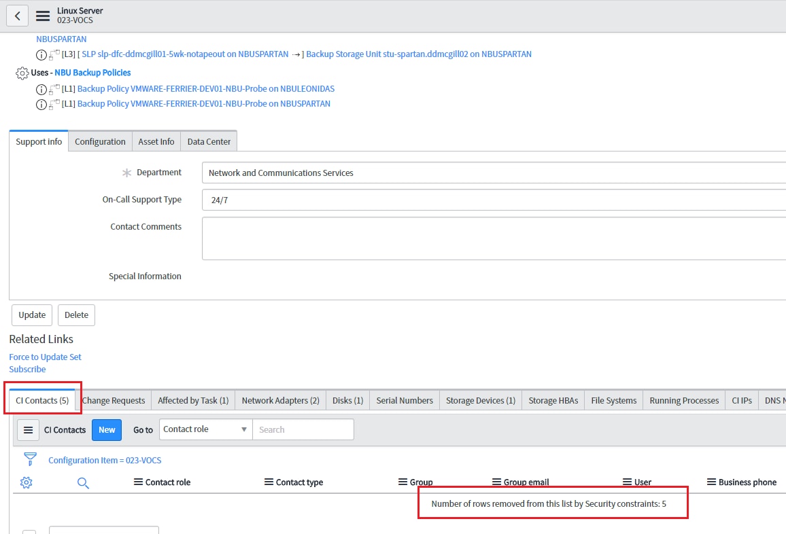Image resolution: width=786 pixels, height=534 pixels.
Task: Open Backup Storage Unit stu-spartan link
Action: click(x=419, y=54)
